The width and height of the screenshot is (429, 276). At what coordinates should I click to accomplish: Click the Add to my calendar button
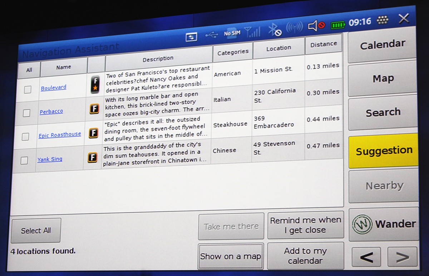pyautogui.click(x=305, y=256)
